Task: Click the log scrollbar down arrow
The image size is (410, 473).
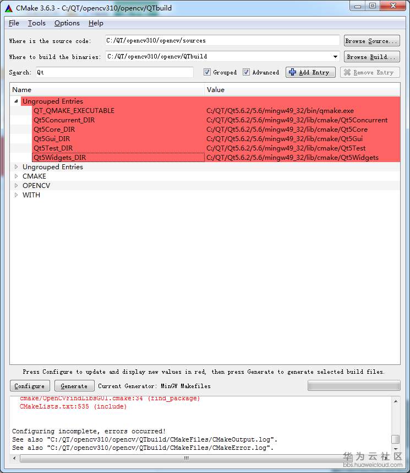Action: 396,449
